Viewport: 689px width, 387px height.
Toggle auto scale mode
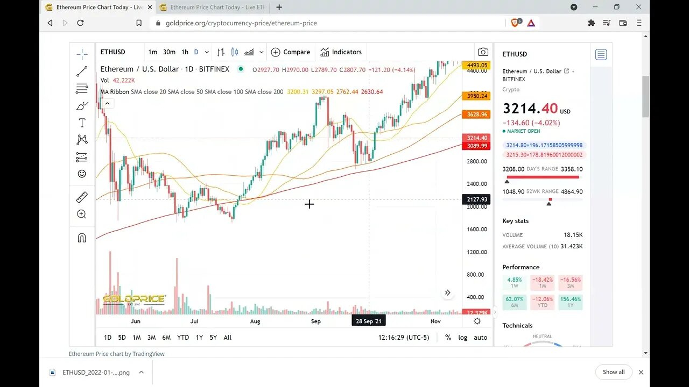[x=480, y=338]
